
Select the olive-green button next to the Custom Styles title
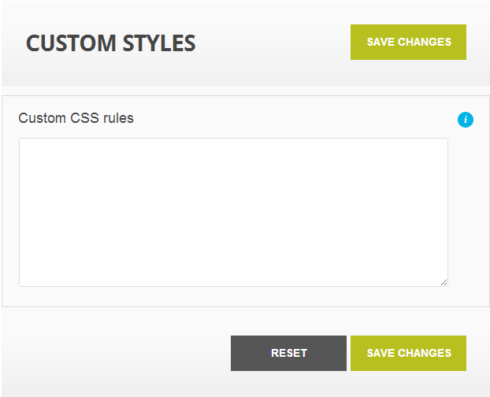(x=408, y=43)
